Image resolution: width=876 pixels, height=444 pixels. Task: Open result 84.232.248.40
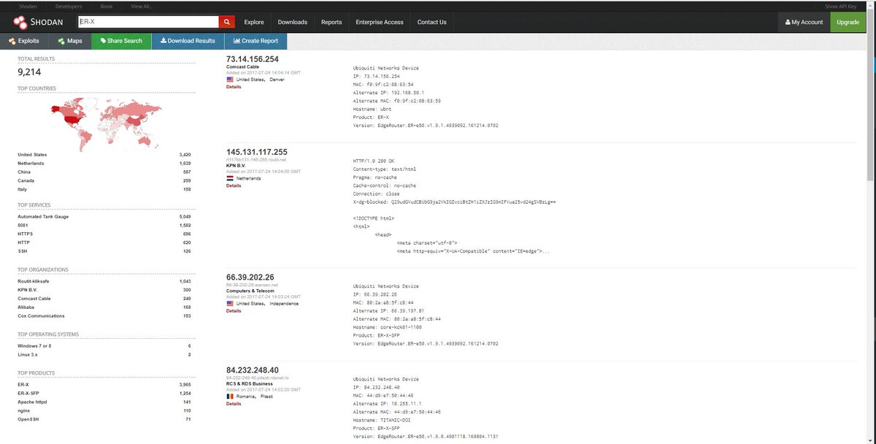(x=253, y=370)
